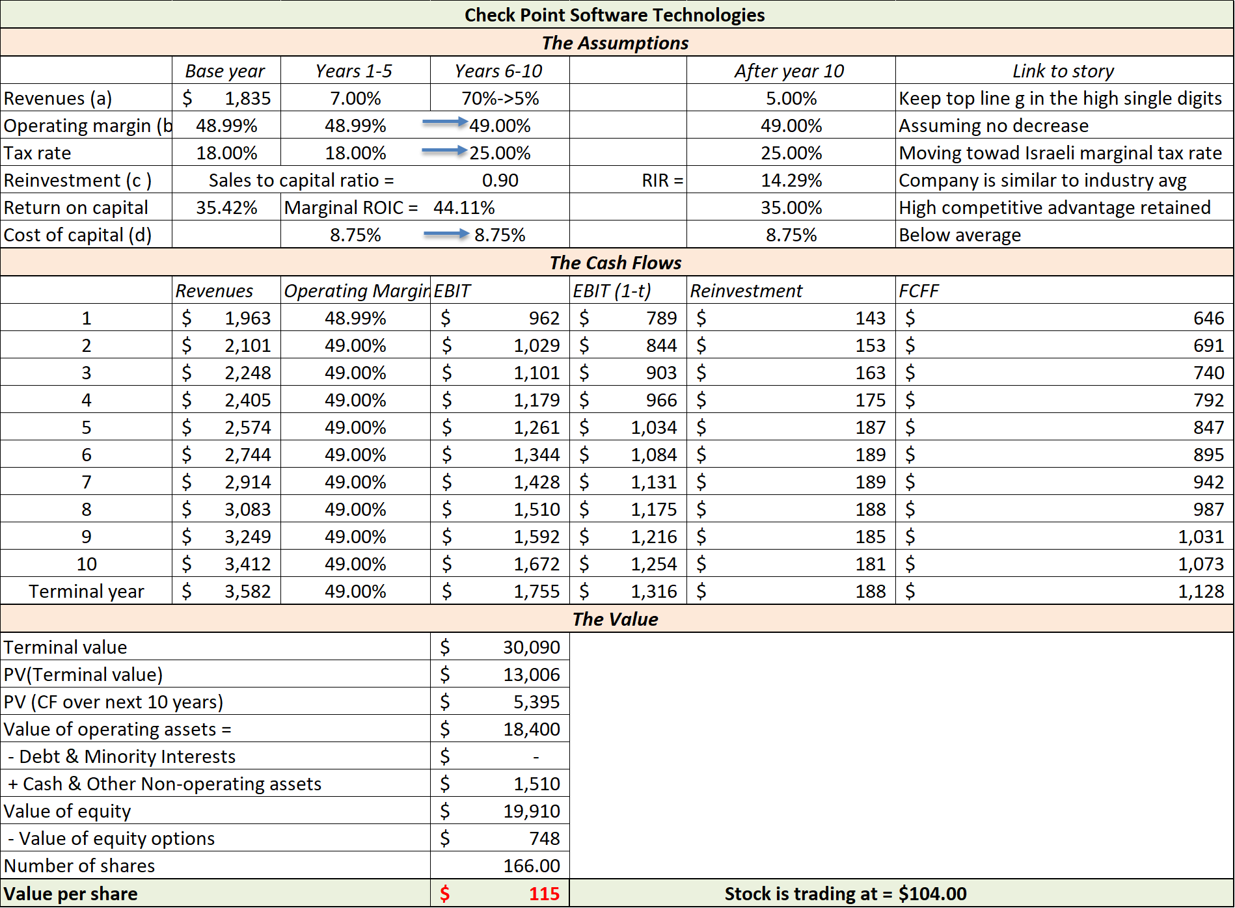This screenshot has width=1235, height=908.
Task: Click the 'After year 10' column header
Action: pyautogui.click(x=789, y=71)
